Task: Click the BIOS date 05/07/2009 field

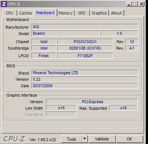Action: click(x=85, y=86)
